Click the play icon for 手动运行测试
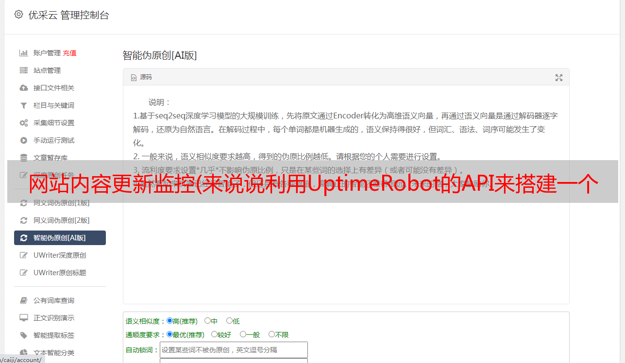This screenshot has height=363, width=625. [23, 140]
